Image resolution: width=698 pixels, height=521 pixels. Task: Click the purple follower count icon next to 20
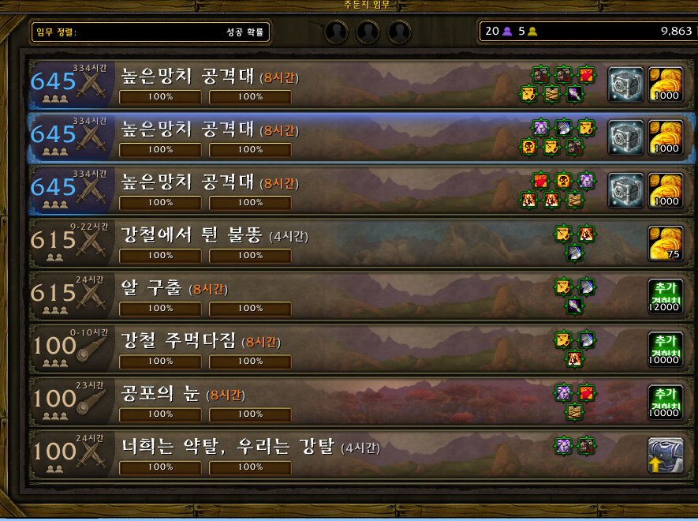(507, 32)
